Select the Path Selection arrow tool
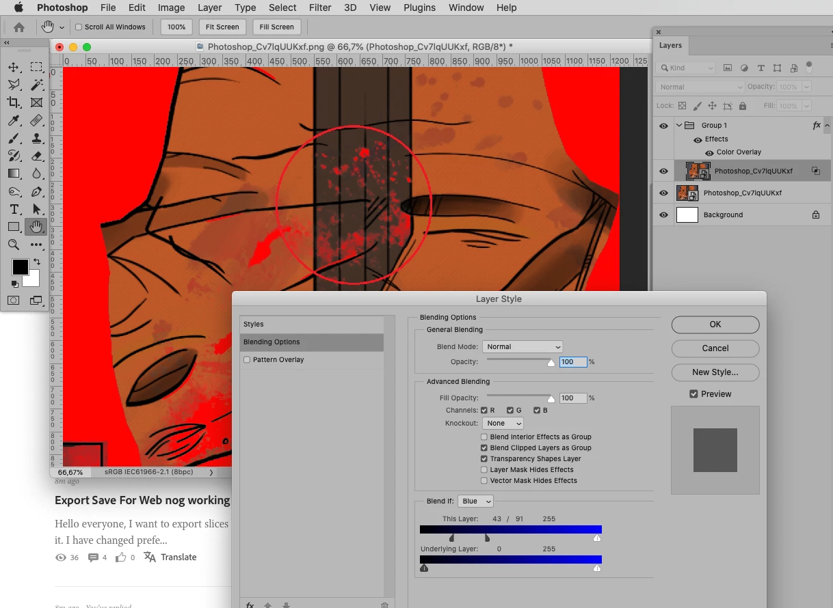Viewport: 833px width, 608px height. (x=36, y=209)
